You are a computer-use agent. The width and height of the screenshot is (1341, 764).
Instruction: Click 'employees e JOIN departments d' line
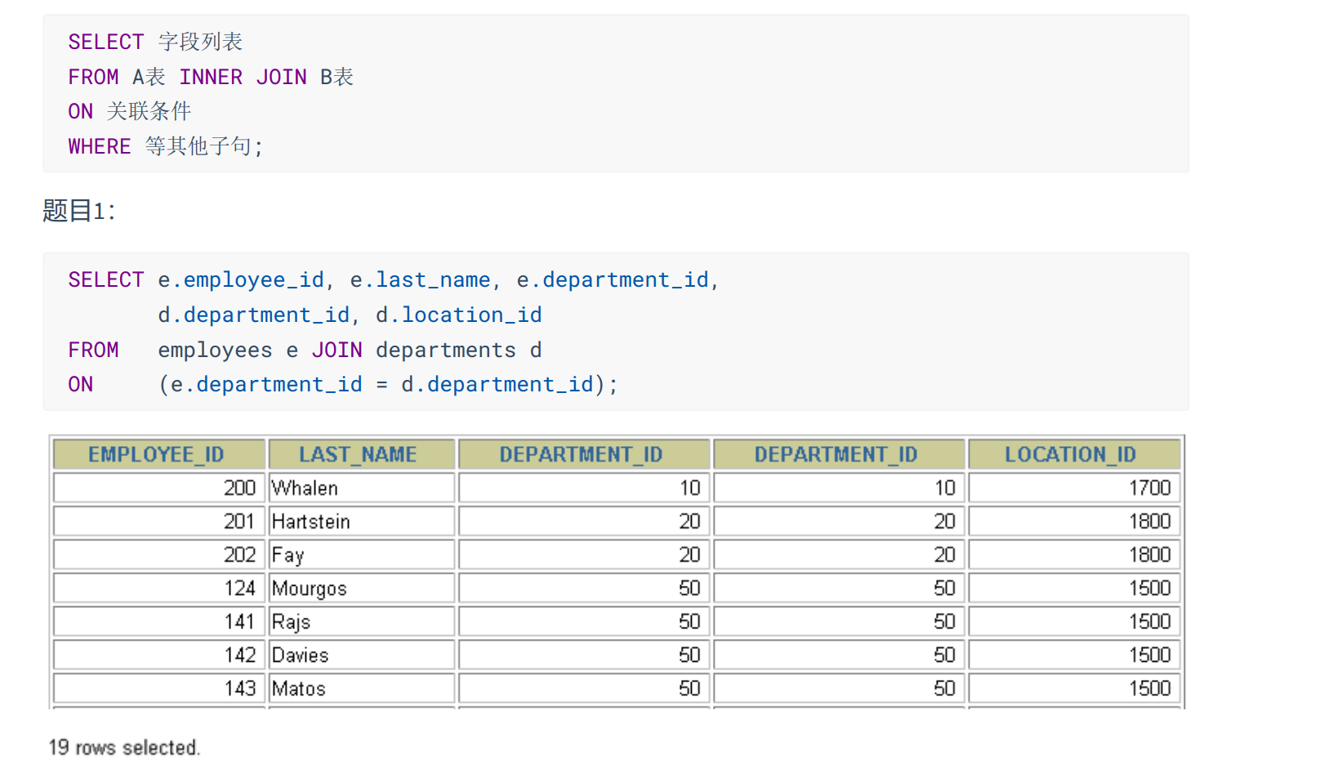[x=350, y=350]
